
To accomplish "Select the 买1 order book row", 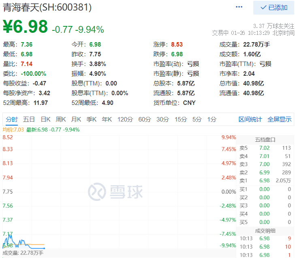I will tap(265, 189).
